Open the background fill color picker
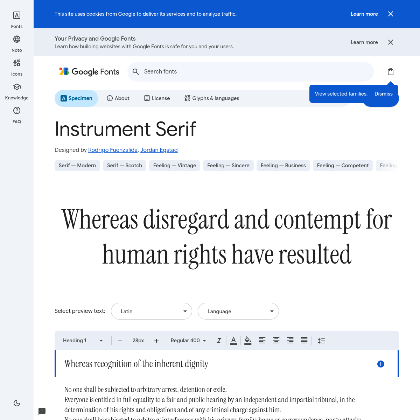This screenshot has height=420, width=420. click(248, 341)
